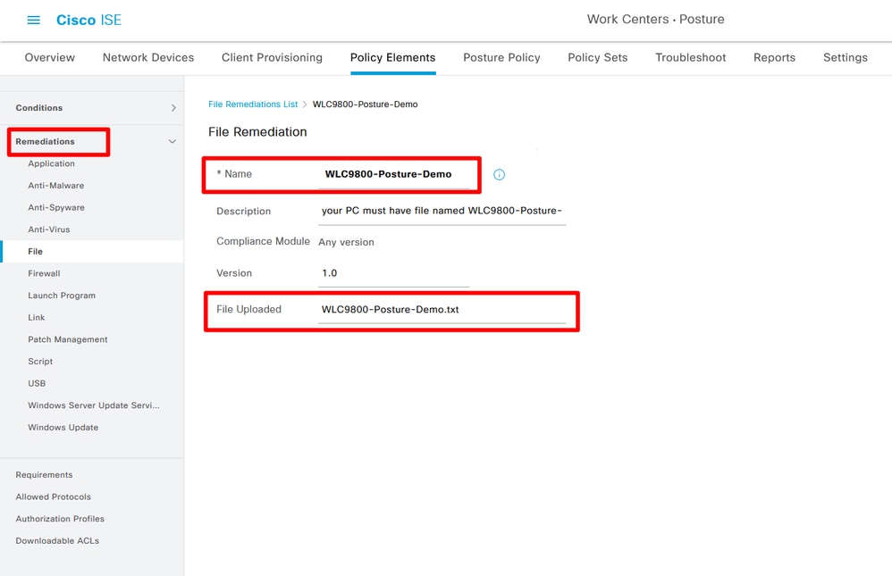
Task: Open the Posture Policy tab
Action: [501, 57]
